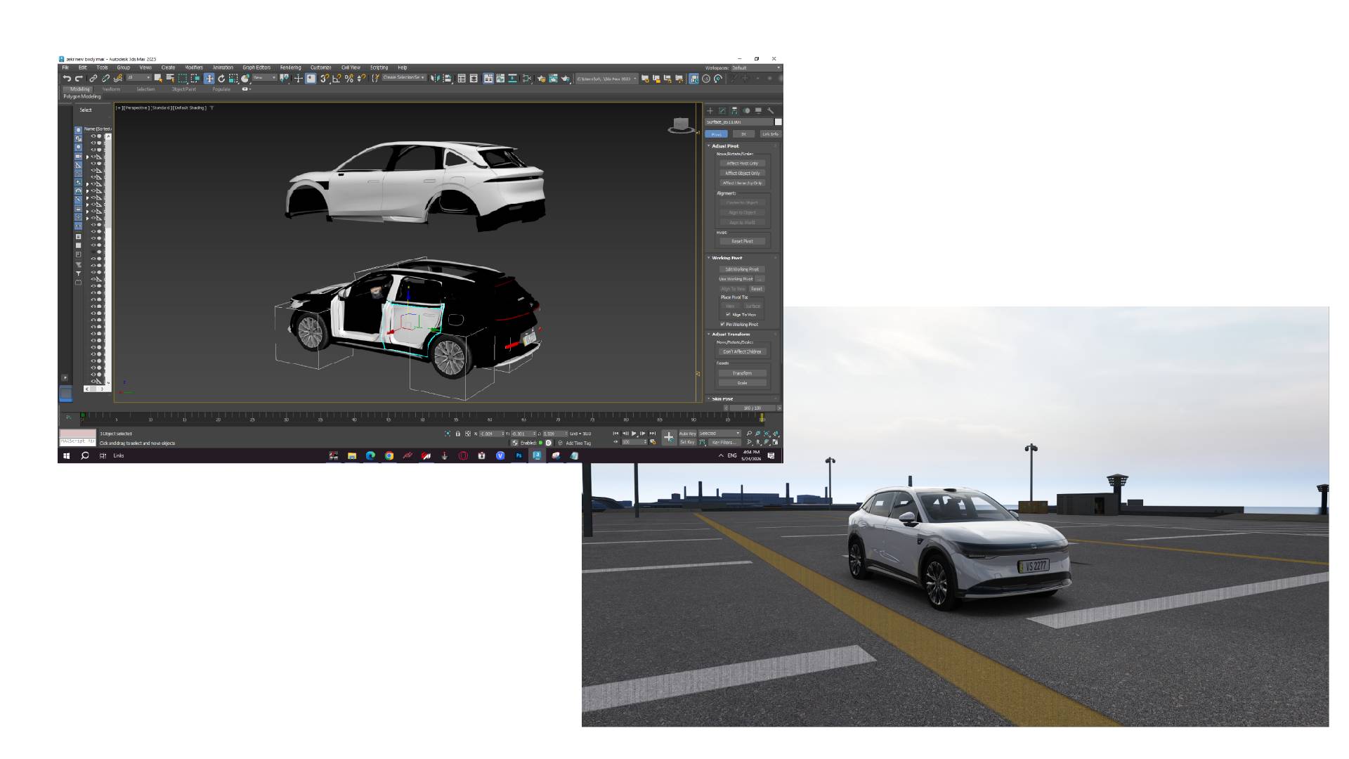This screenshot has height=759, width=1349.
Task: Click the Reset Pivot button
Action: pyautogui.click(x=742, y=241)
